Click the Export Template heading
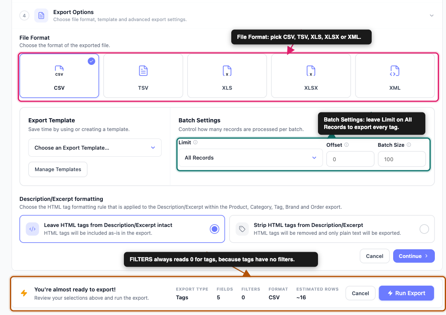Image resolution: width=446 pixels, height=315 pixels. [52, 120]
